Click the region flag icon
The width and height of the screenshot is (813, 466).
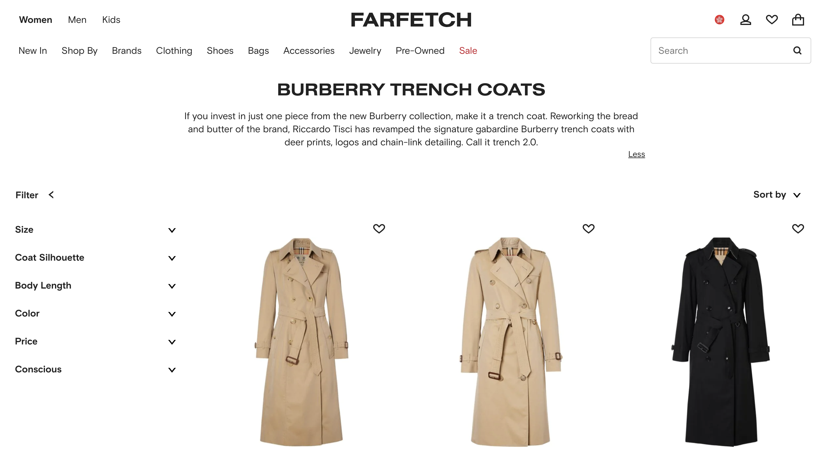(719, 20)
